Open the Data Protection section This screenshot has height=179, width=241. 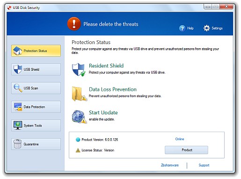point(36,107)
